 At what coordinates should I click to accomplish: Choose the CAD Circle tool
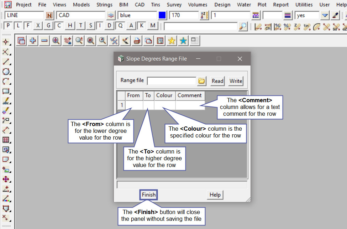pyautogui.click(x=6, y=72)
